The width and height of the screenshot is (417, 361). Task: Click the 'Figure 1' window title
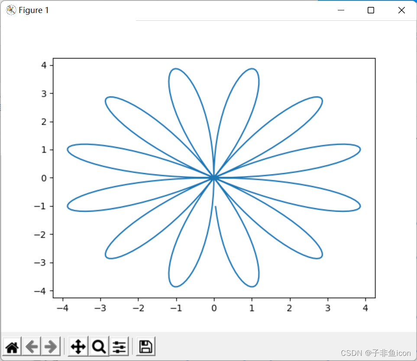(x=34, y=10)
